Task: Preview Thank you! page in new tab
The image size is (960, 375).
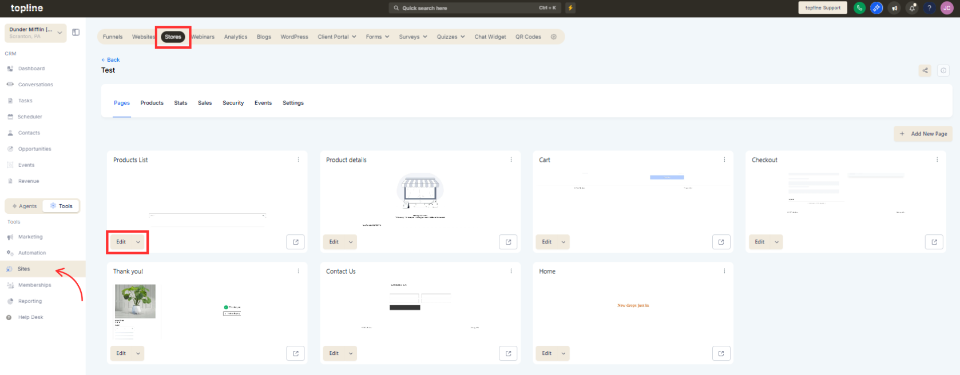Action: coord(296,353)
